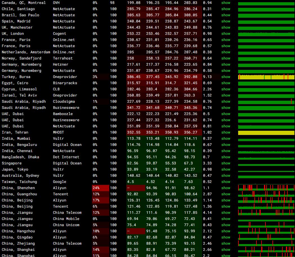Click the yellow latency graph for Turkey, Bursa
This screenshot has width=295, height=257.
266,77
